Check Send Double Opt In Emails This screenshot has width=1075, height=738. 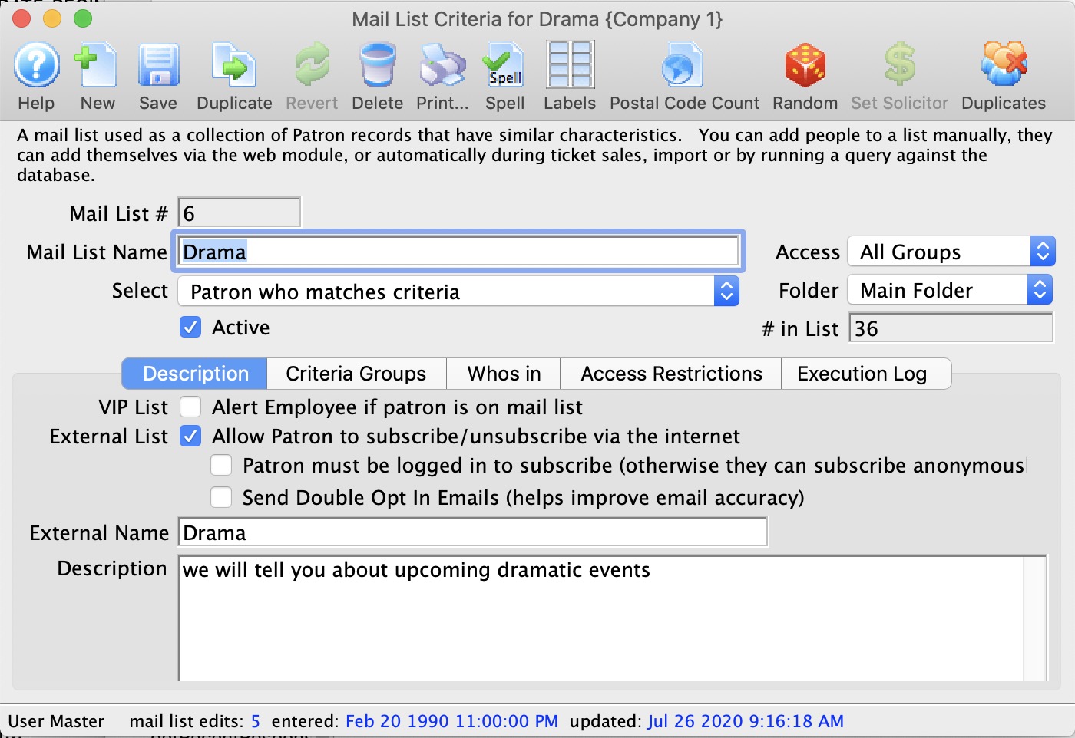[x=221, y=497]
